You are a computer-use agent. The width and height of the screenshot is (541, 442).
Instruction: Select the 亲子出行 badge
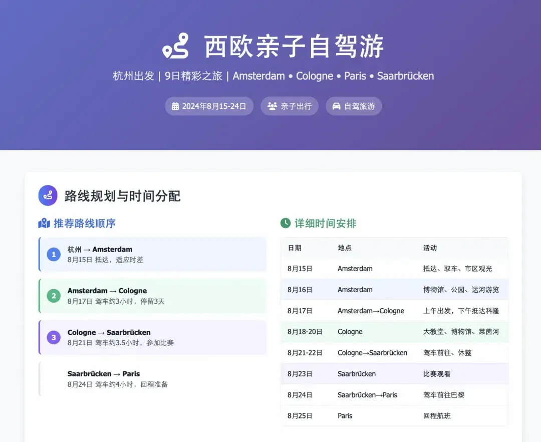[x=290, y=106]
